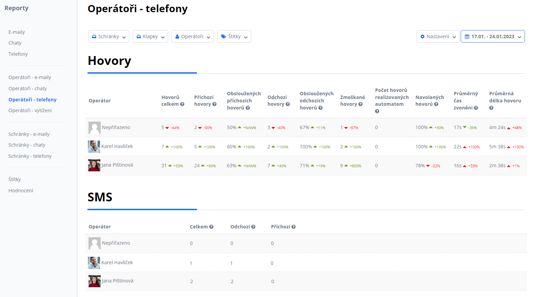This screenshot has width=534, height=297.
Task: Click help icon next to SMS Odchozí column
Action: 253,227
